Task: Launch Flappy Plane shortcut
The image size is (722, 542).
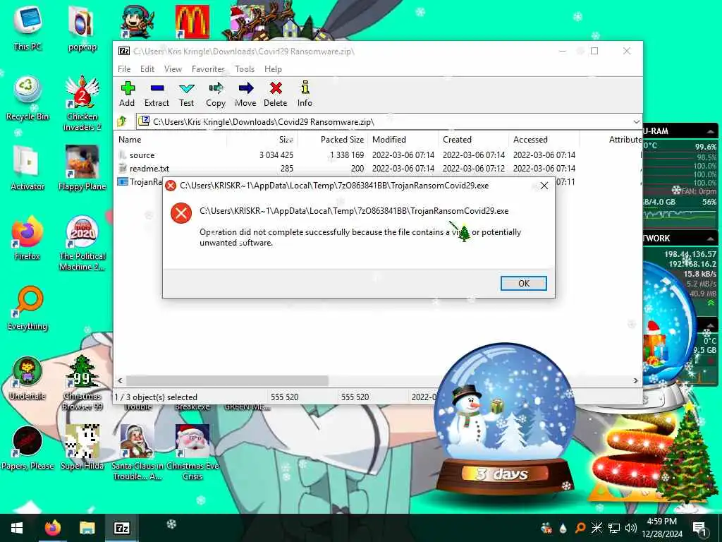Action: pyautogui.click(x=82, y=168)
